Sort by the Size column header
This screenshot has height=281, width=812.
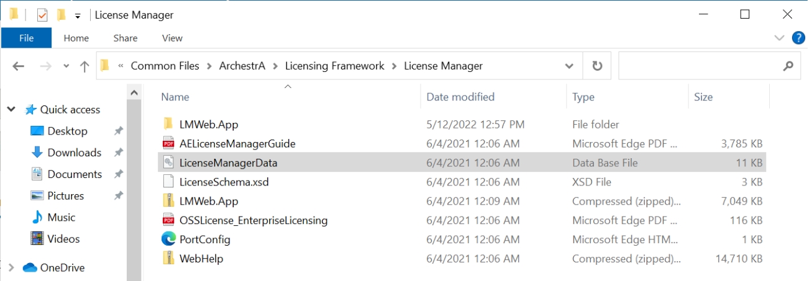tap(703, 97)
